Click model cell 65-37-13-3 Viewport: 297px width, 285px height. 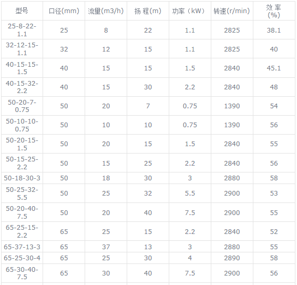[22, 247]
